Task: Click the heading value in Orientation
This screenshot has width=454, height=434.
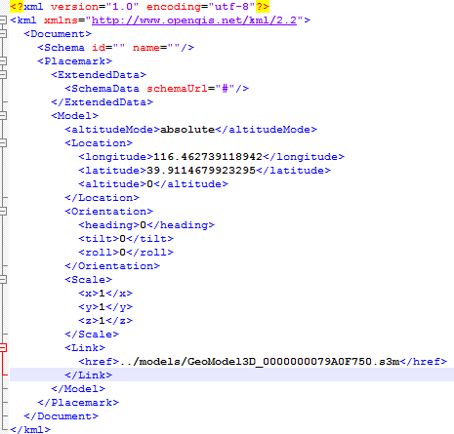Action: pyautogui.click(x=143, y=225)
